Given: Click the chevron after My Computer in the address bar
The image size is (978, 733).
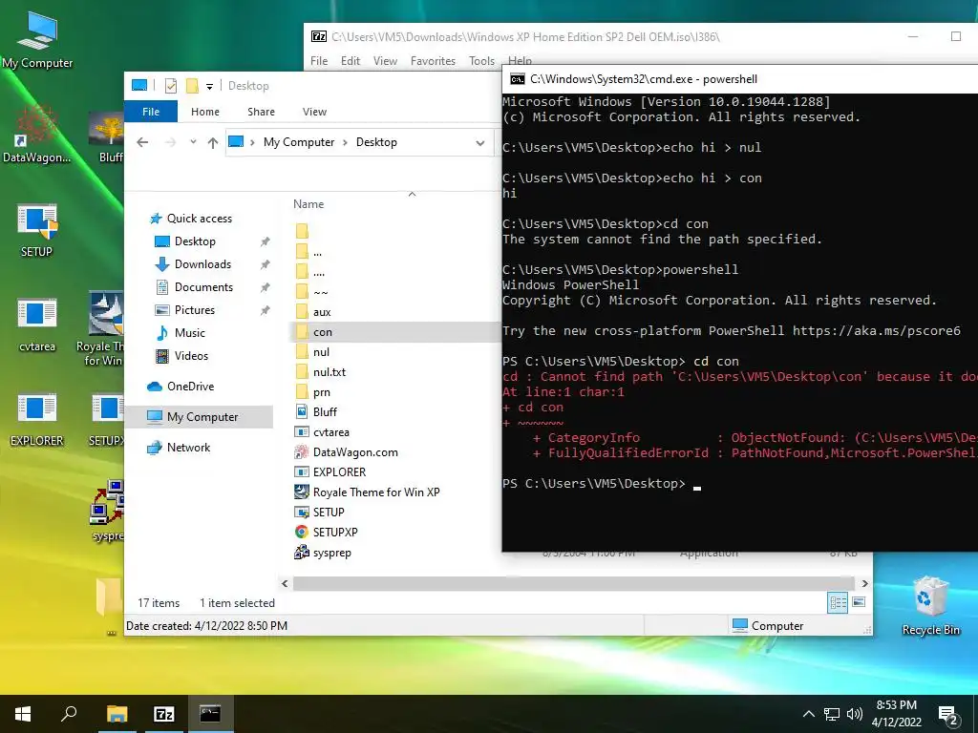Looking at the screenshot, I should (x=344, y=142).
